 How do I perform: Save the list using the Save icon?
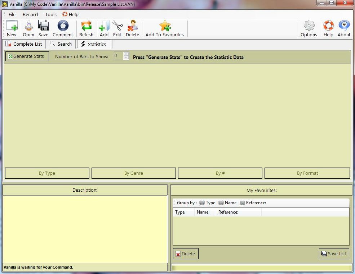[x=43, y=26]
